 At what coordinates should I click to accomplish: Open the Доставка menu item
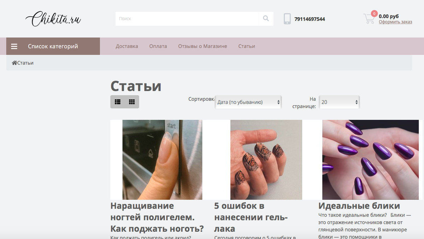click(127, 46)
